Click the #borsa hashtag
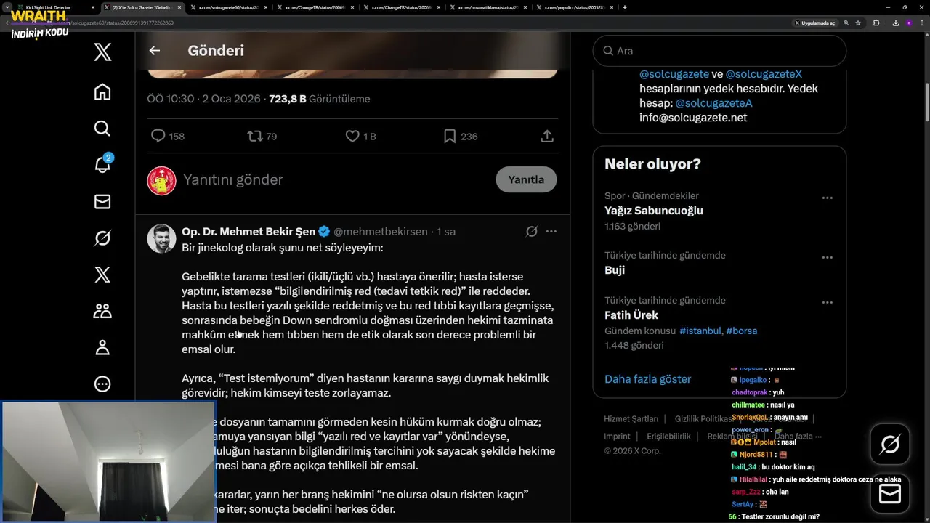 click(741, 331)
